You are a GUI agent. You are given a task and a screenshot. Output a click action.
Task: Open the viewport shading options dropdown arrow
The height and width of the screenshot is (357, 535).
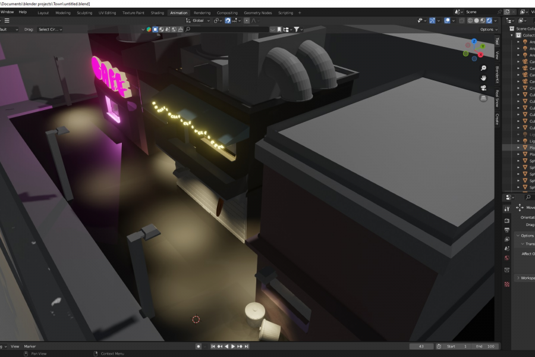[495, 20]
